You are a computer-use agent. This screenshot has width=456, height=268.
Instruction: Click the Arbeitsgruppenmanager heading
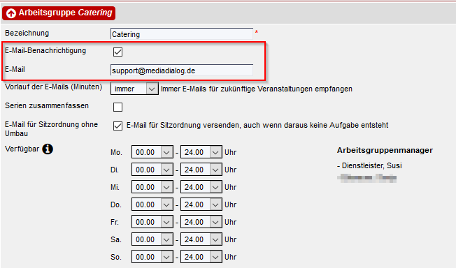385,151
